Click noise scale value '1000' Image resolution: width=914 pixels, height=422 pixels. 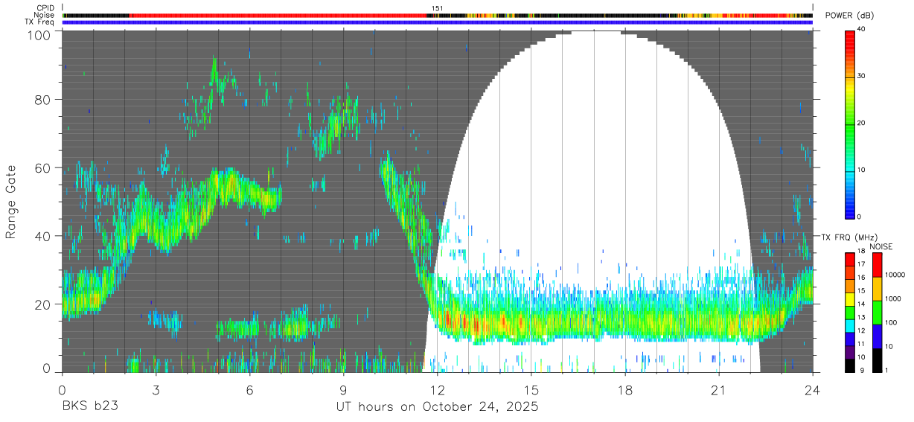(x=894, y=298)
